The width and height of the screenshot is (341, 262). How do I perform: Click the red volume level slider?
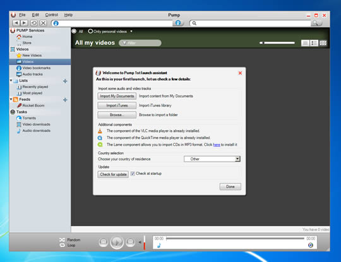pos(144,242)
